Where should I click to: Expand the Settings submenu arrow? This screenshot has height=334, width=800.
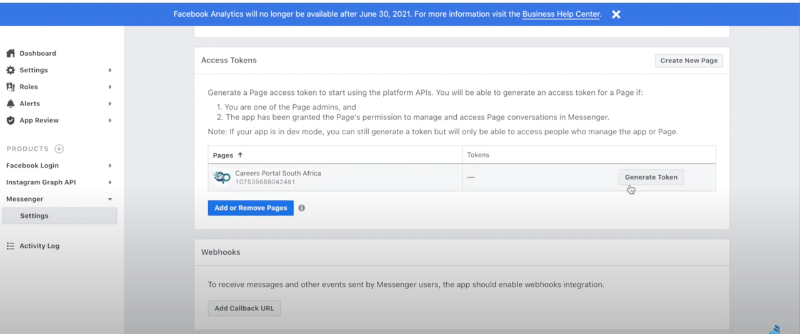click(x=110, y=70)
